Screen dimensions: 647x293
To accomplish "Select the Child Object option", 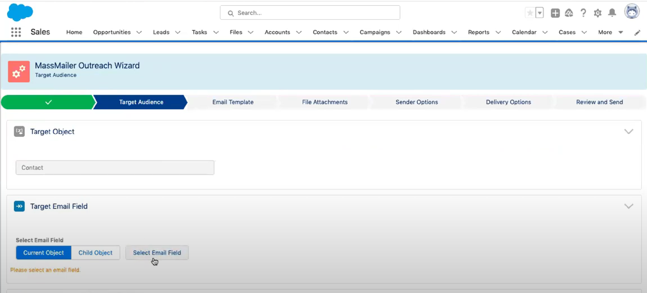I will pyautogui.click(x=96, y=253).
